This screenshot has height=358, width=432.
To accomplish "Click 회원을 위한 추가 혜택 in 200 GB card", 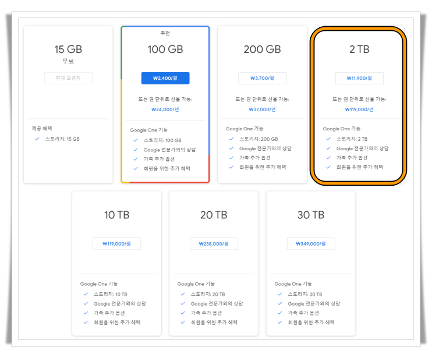I will (263, 167).
